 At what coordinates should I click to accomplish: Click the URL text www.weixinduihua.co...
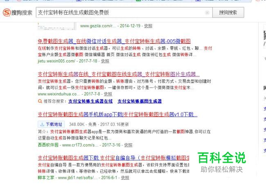pyautogui.click(x=59, y=94)
